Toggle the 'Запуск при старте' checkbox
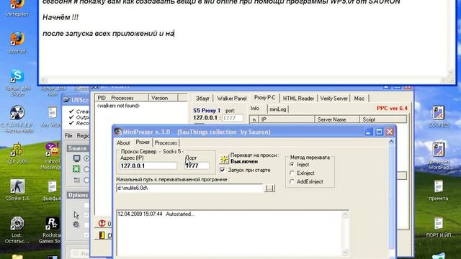This screenshot has height=259, width=461. [223, 170]
